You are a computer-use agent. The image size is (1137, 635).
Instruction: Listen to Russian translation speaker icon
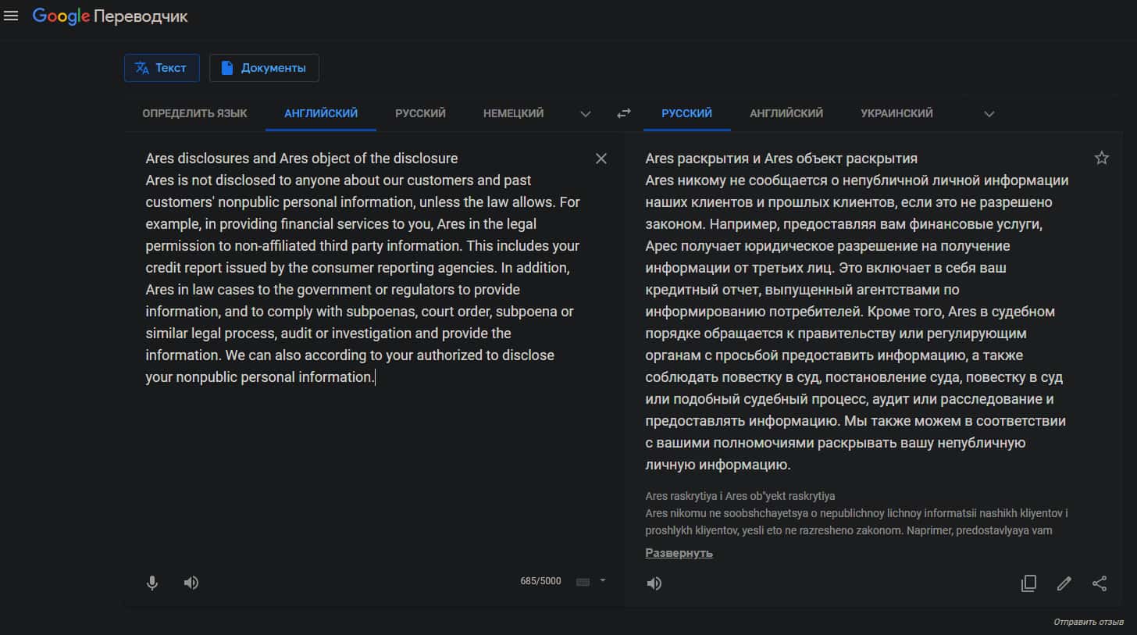[x=654, y=583]
